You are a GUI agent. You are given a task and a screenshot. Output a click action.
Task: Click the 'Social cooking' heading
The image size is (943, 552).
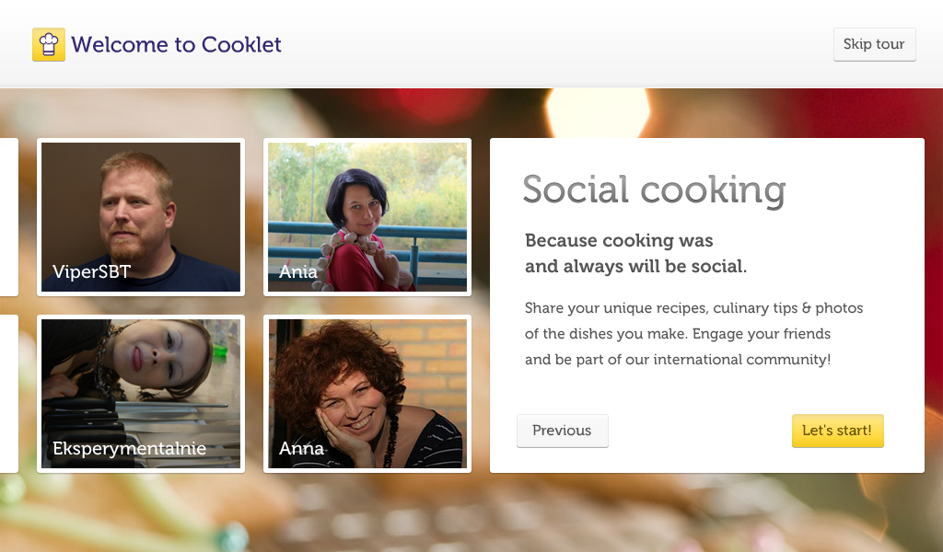coord(654,190)
